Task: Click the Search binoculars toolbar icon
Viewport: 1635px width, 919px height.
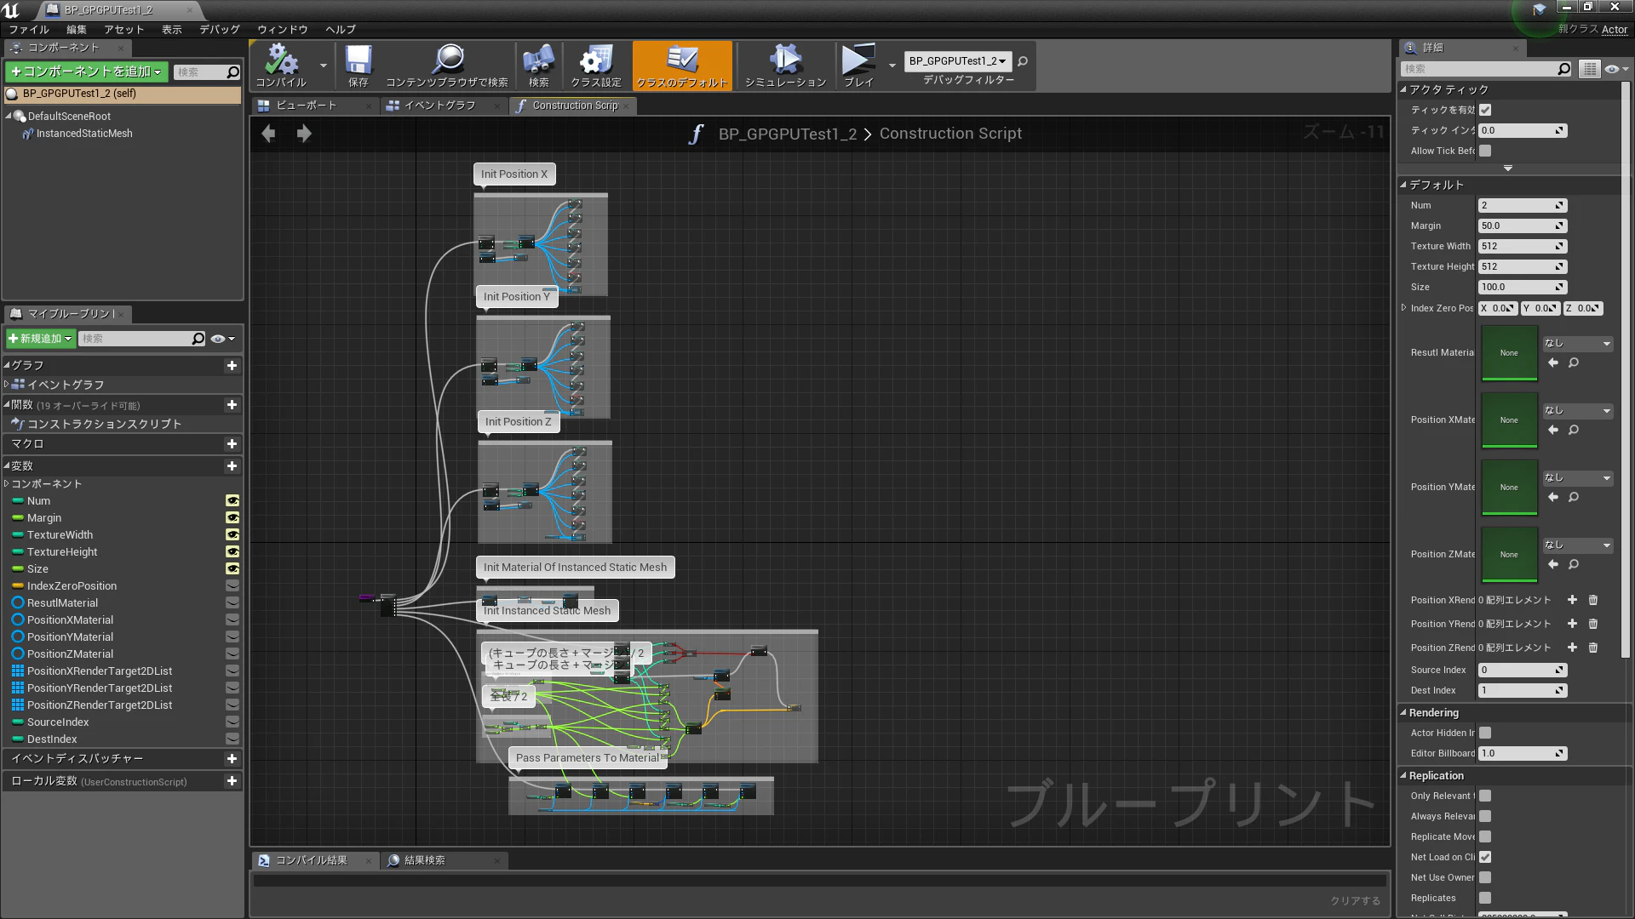Action: [x=538, y=66]
